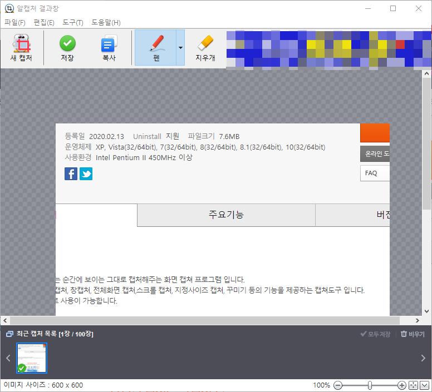Go to next captures with right arrow
This screenshot has width=432, height=392.
[x=423, y=358]
